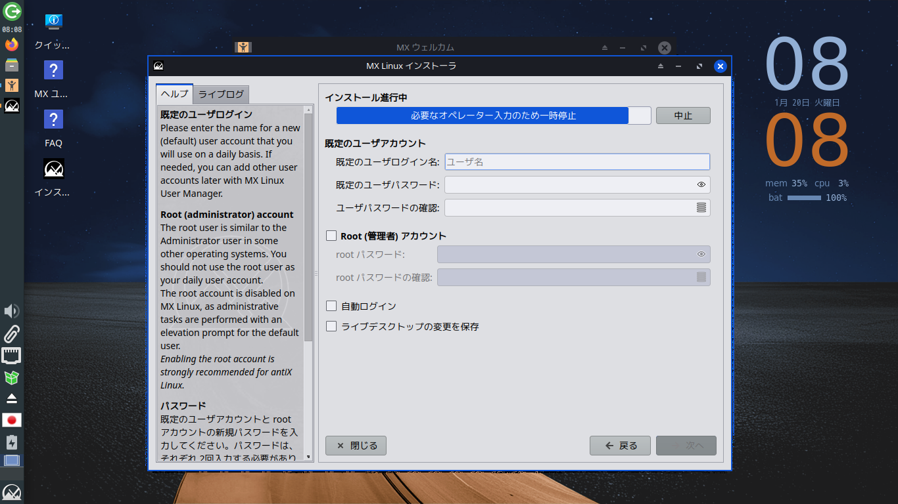Click the network connection tray icon
898x504 pixels.
pyautogui.click(x=12, y=356)
